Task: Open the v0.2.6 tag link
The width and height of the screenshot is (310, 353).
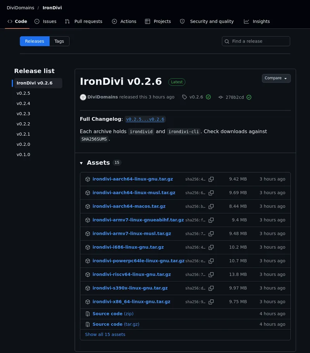Action: coord(196,97)
